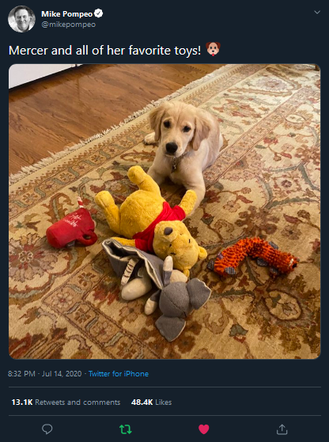
Task: Select the tweet text about Mercer's toys
Action: (x=105, y=51)
